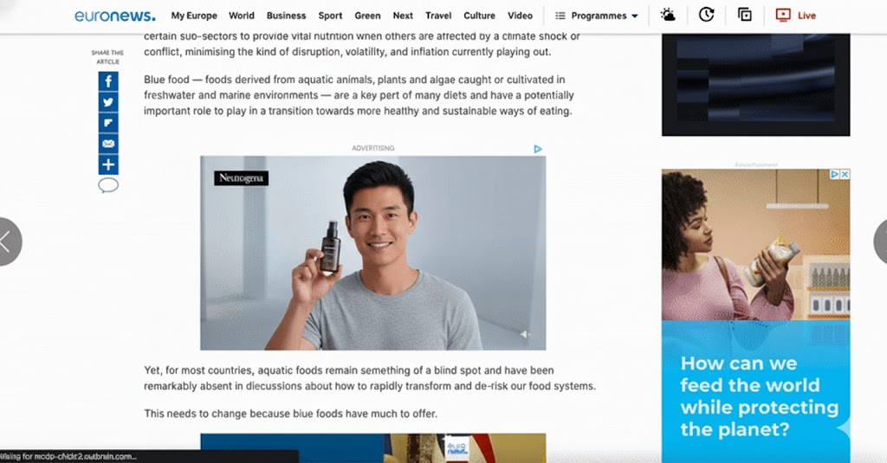Screen dimensions: 887x463
Task: Click the 'Share this article' label
Action: click(107, 57)
